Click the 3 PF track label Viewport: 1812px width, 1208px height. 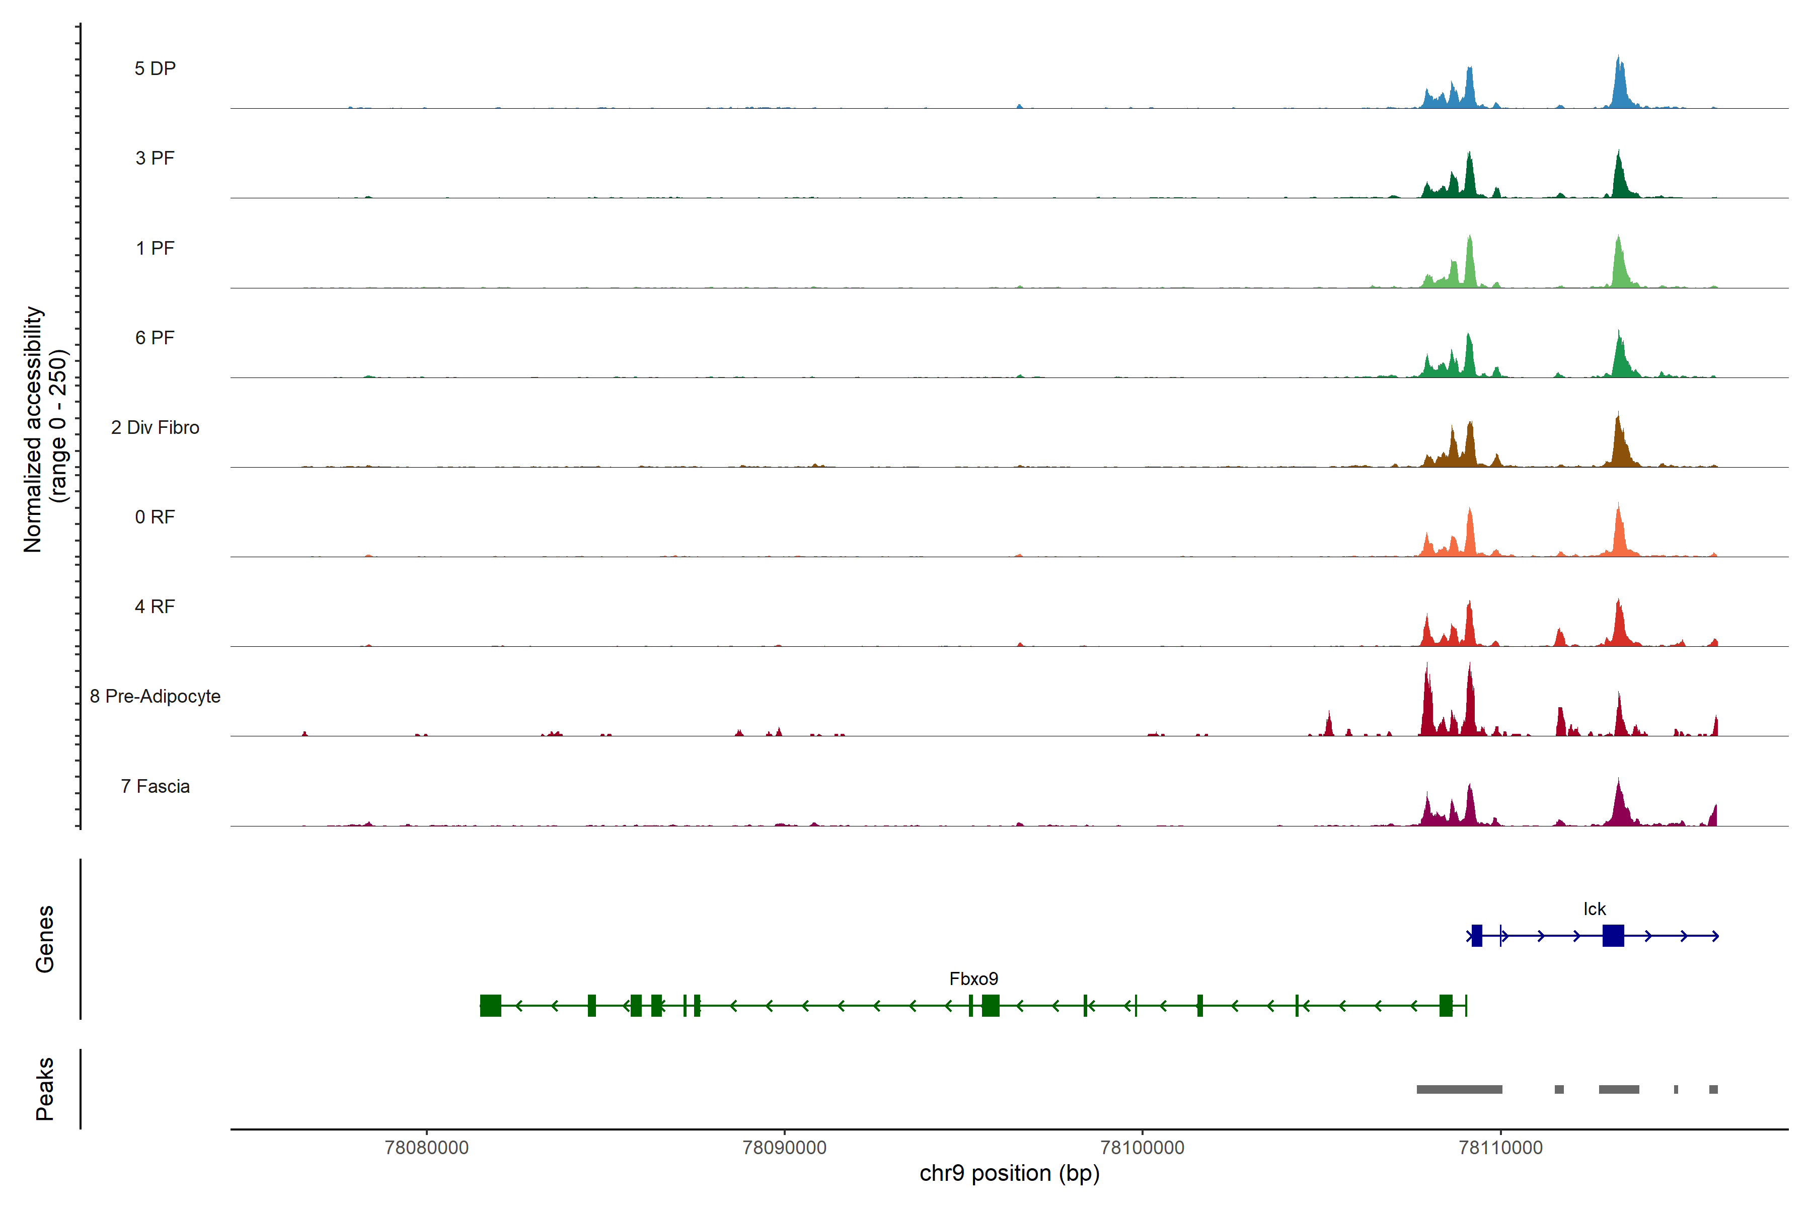[x=155, y=159]
